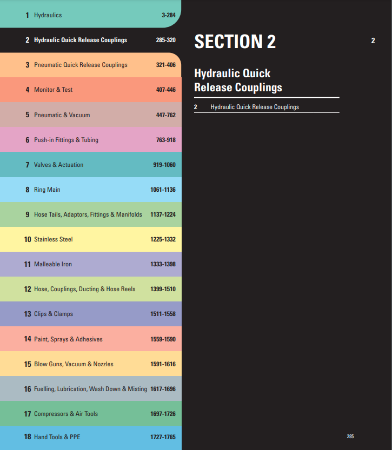This screenshot has width=392, height=450.
Task: Select the Valves & Actuation tab
Action: pos(58,165)
